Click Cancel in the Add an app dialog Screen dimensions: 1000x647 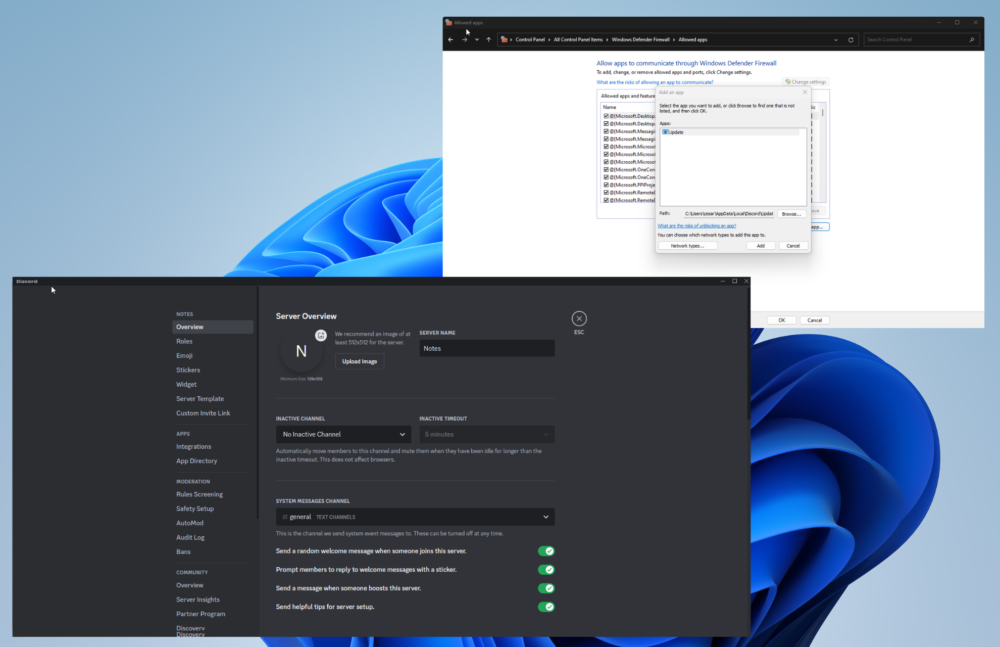[793, 246]
